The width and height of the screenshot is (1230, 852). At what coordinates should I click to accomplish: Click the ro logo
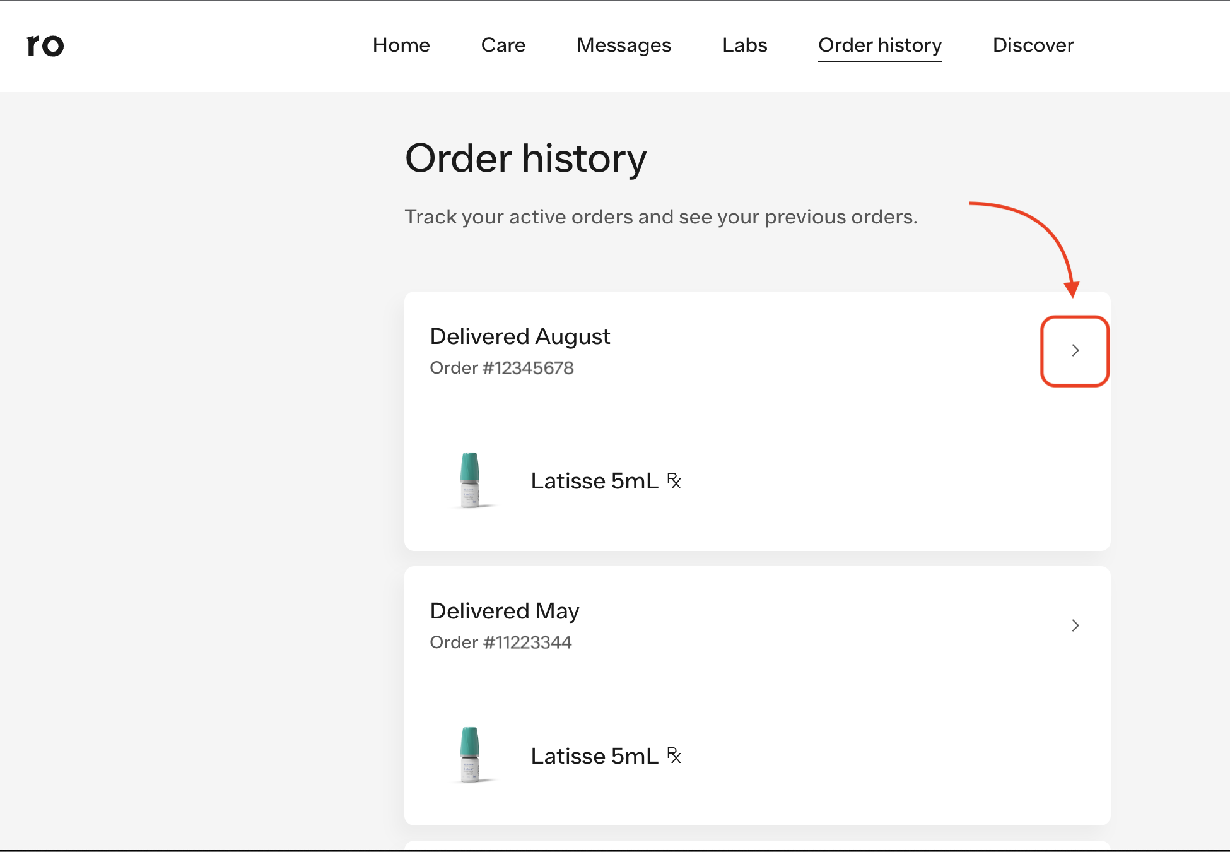[x=45, y=45]
